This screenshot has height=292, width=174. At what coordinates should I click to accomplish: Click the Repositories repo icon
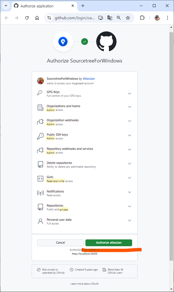[40, 207]
